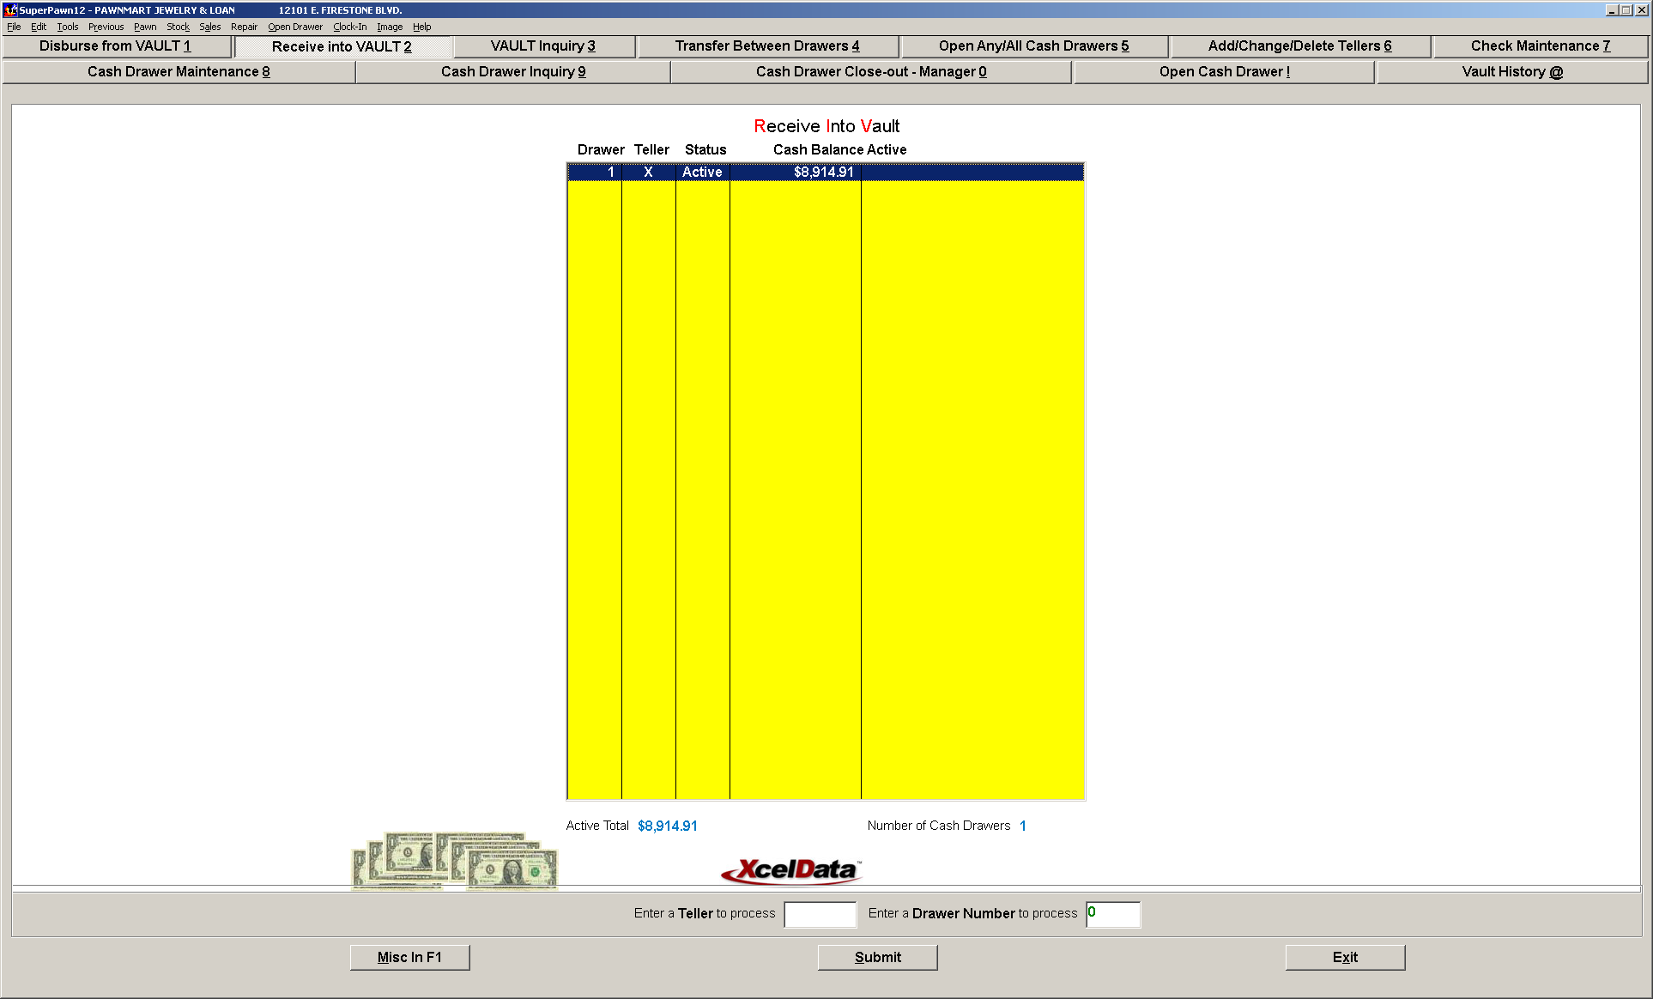
Task: Open Cash Drawer Close-out Manager tab
Action: [x=871, y=72]
